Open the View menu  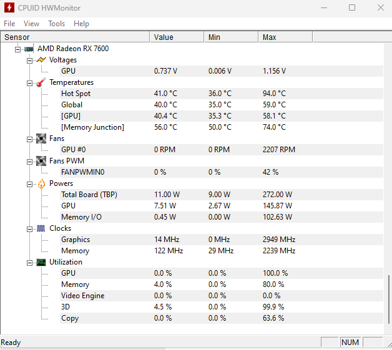[31, 24]
